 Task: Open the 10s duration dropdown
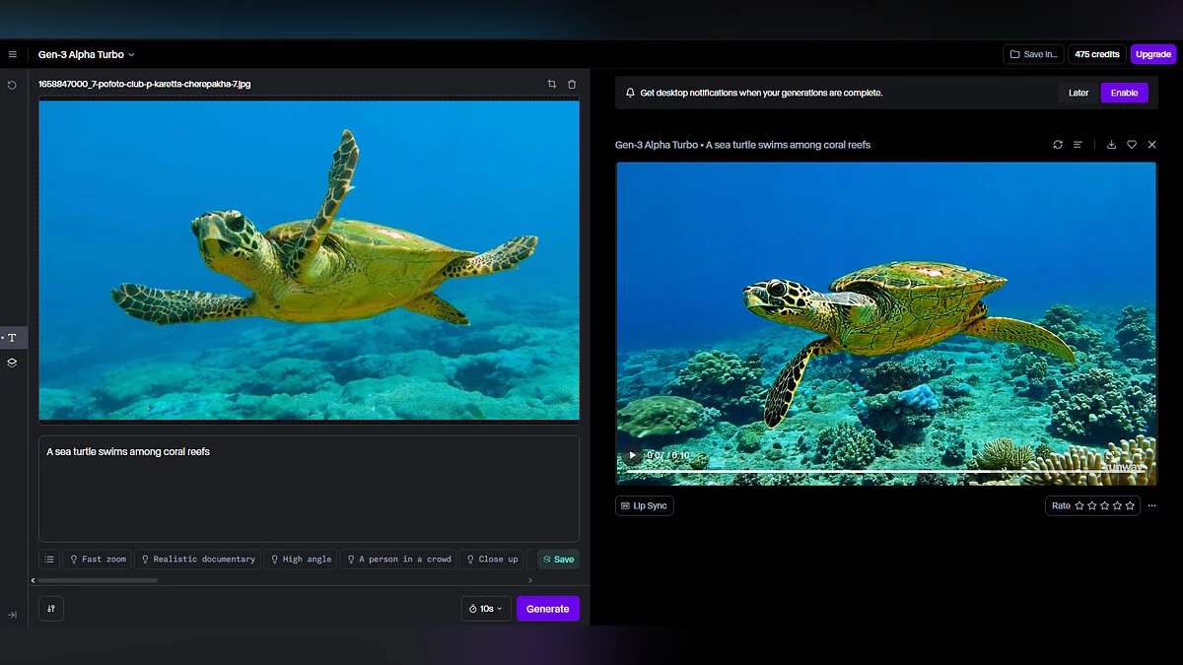(486, 609)
